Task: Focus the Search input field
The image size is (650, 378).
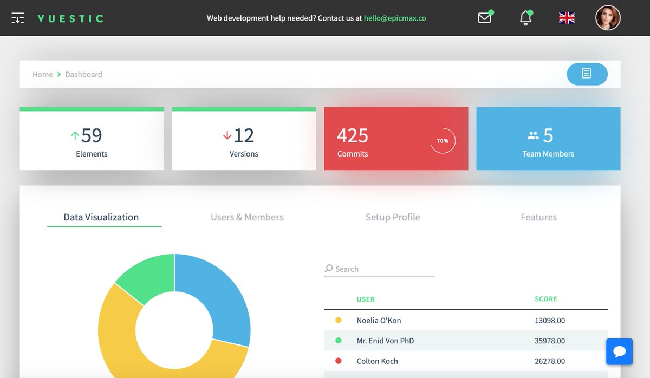Action: pyautogui.click(x=380, y=269)
